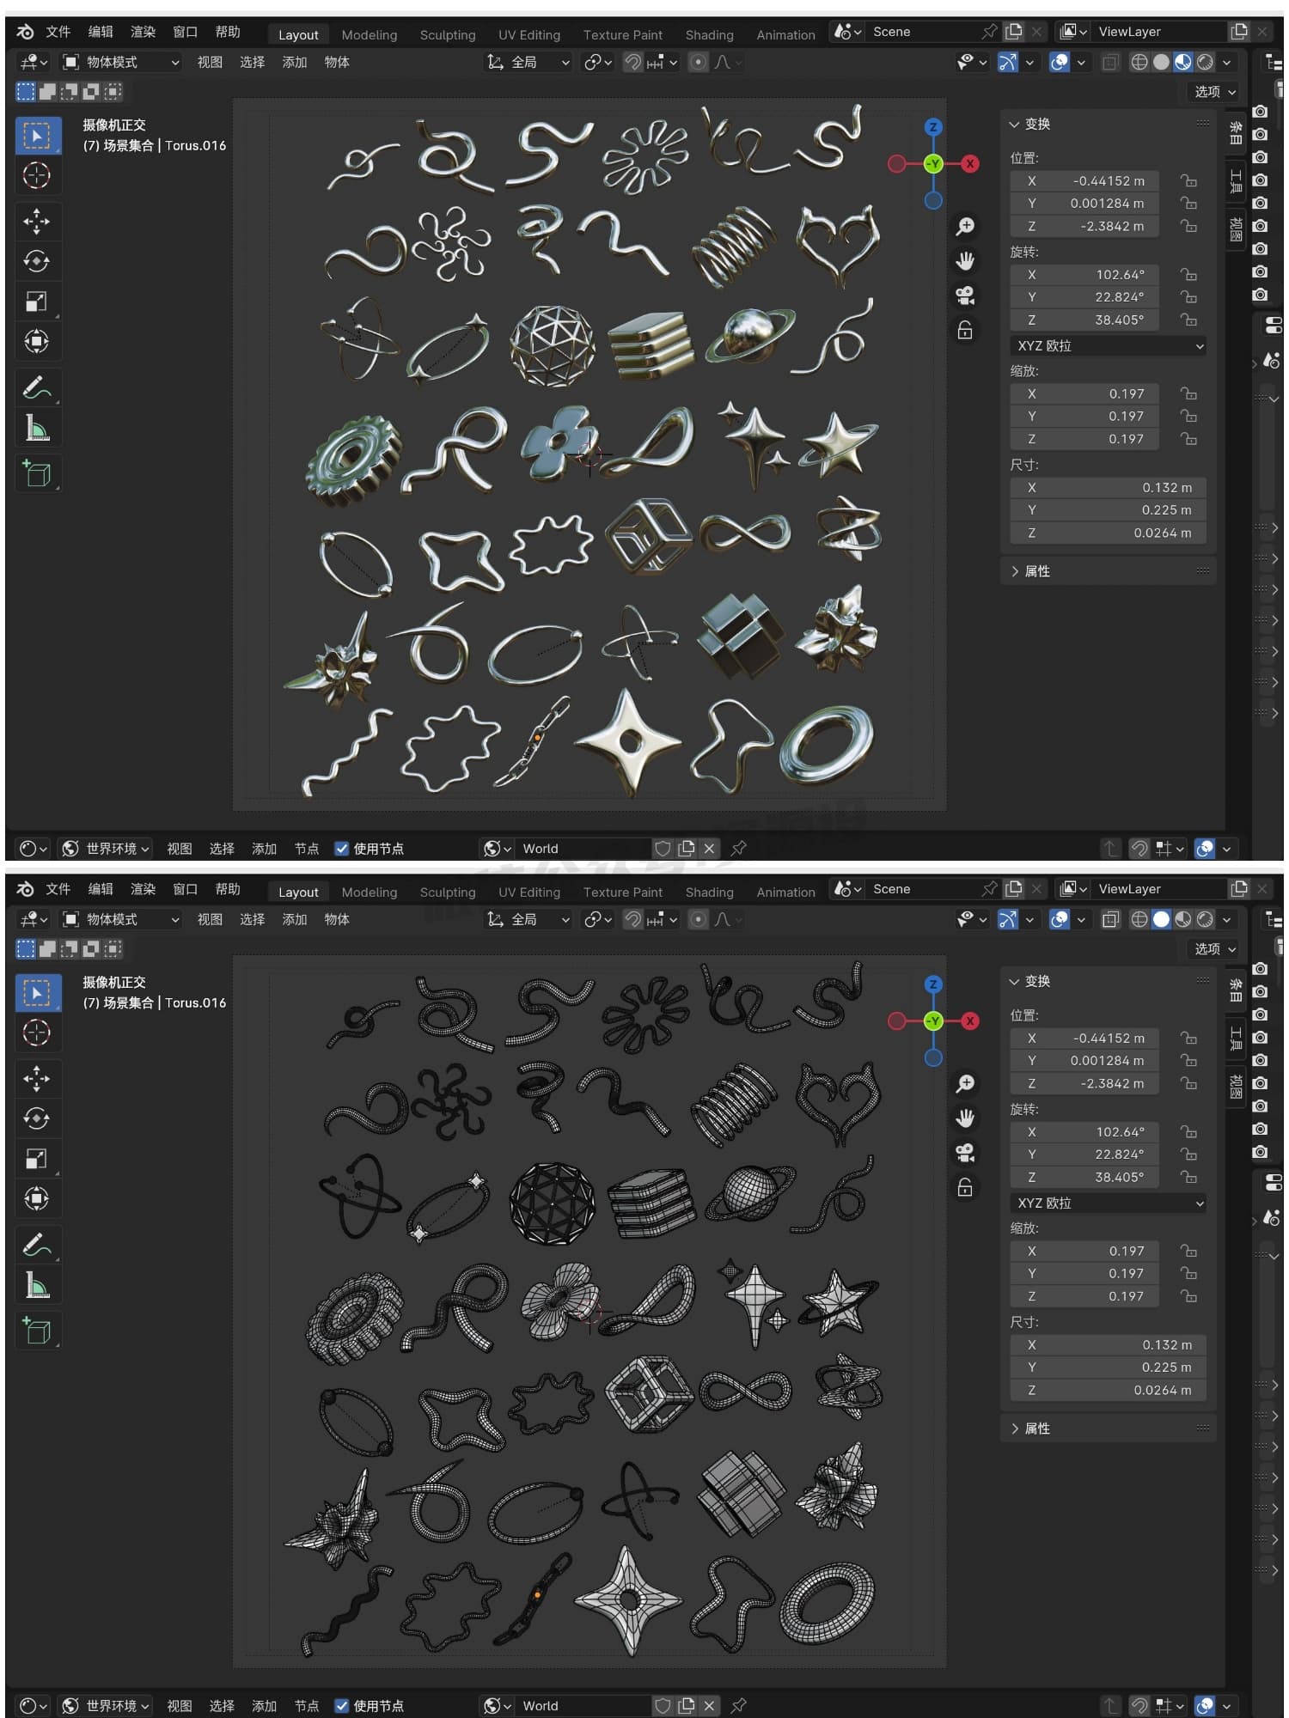The width and height of the screenshot is (1289, 1718).
Task: Select the Cursor tool in upper Blender window
Action: point(37,175)
